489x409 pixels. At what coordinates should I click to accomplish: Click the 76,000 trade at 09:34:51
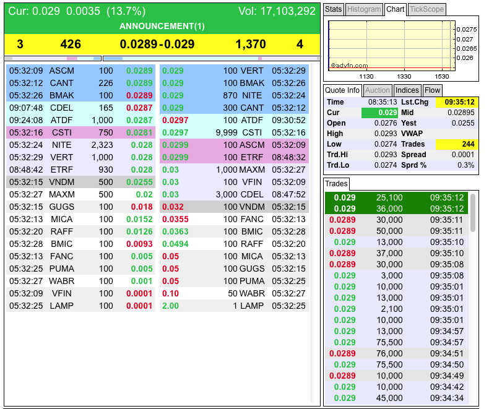396,353
